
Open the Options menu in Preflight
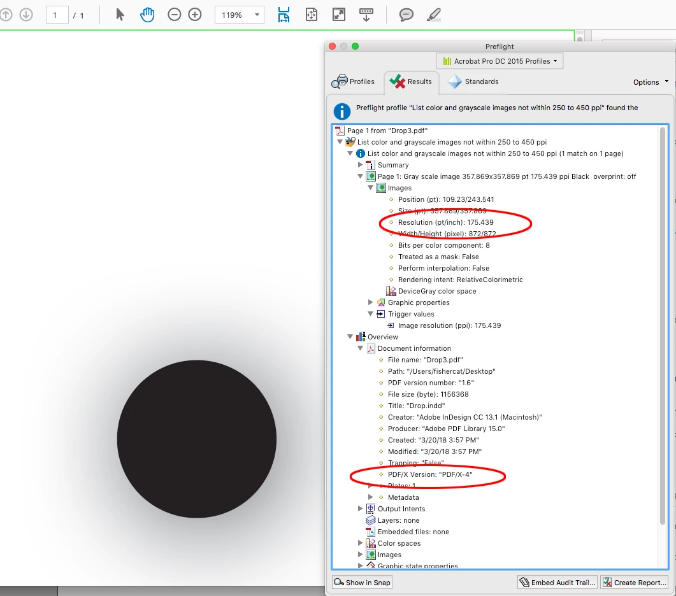pos(651,82)
